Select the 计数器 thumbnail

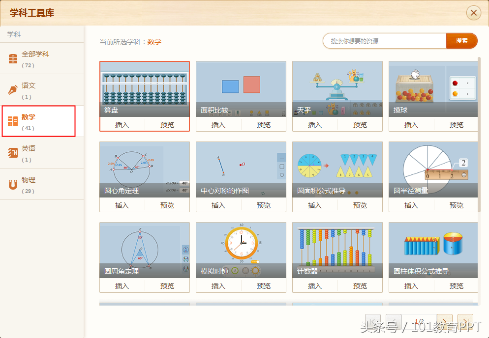(x=337, y=250)
